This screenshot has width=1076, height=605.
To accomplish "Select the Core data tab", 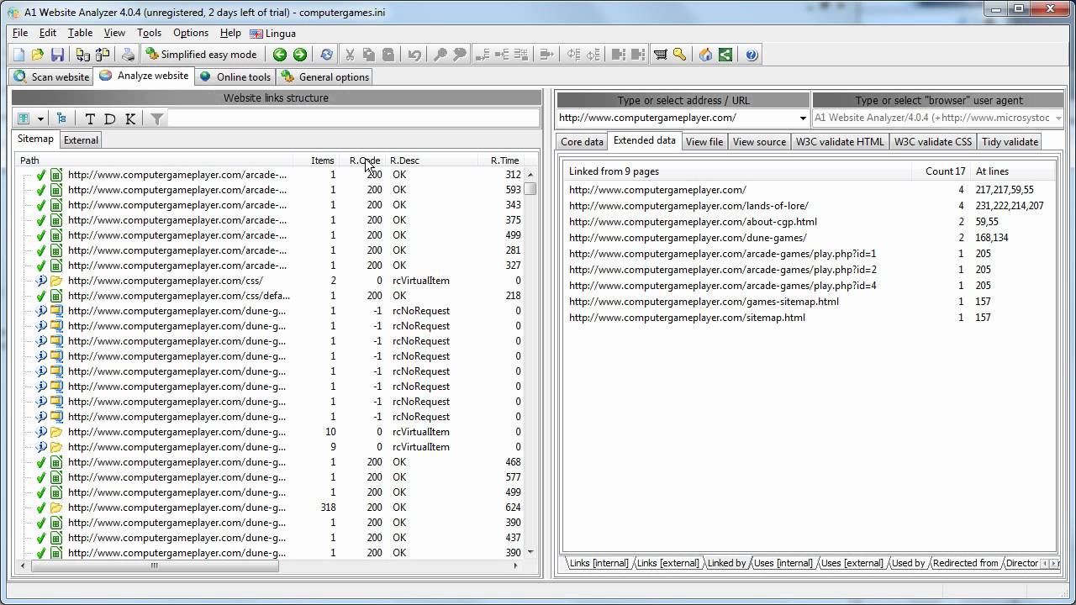I will coord(582,142).
